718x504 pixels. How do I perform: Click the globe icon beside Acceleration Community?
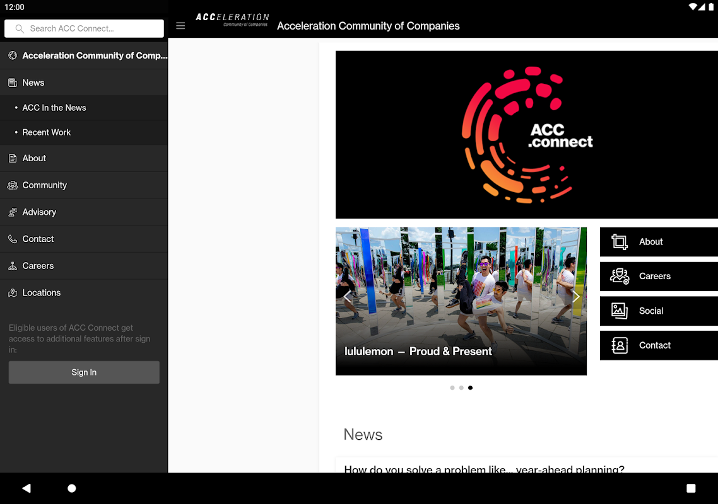13,55
